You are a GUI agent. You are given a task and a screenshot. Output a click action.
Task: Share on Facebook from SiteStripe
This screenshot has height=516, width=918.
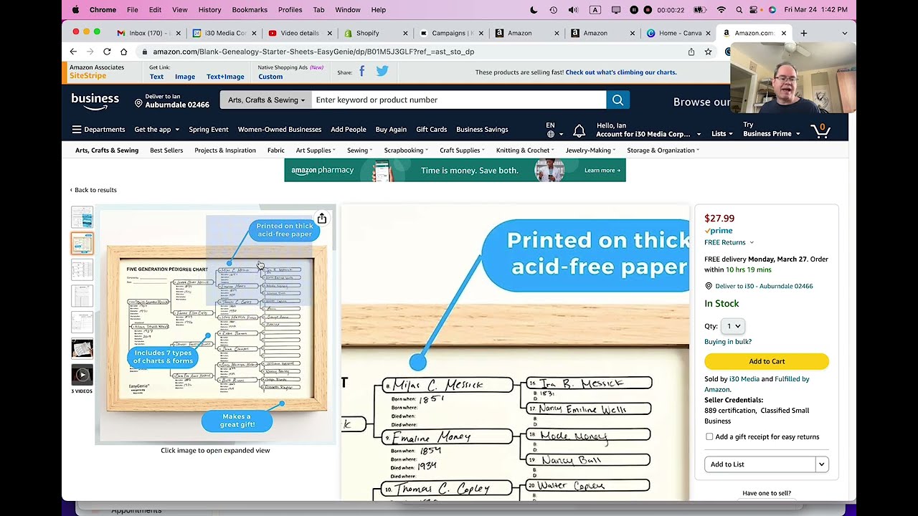coord(361,71)
